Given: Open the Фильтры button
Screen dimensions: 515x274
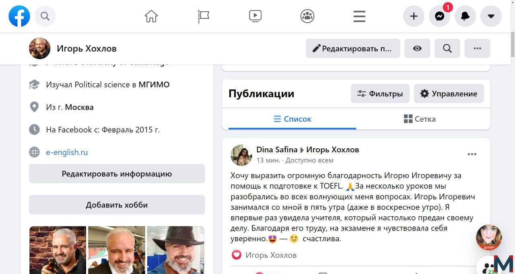Looking at the screenshot, I should [380, 93].
